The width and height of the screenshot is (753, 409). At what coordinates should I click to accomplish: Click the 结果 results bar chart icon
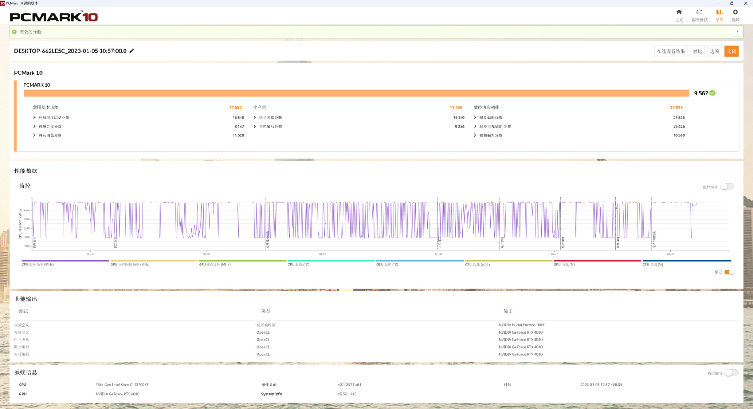tap(719, 12)
